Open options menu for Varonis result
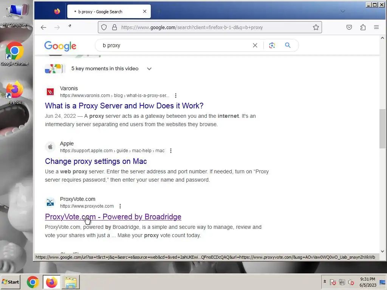The width and height of the screenshot is (387, 290). click(175, 96)
